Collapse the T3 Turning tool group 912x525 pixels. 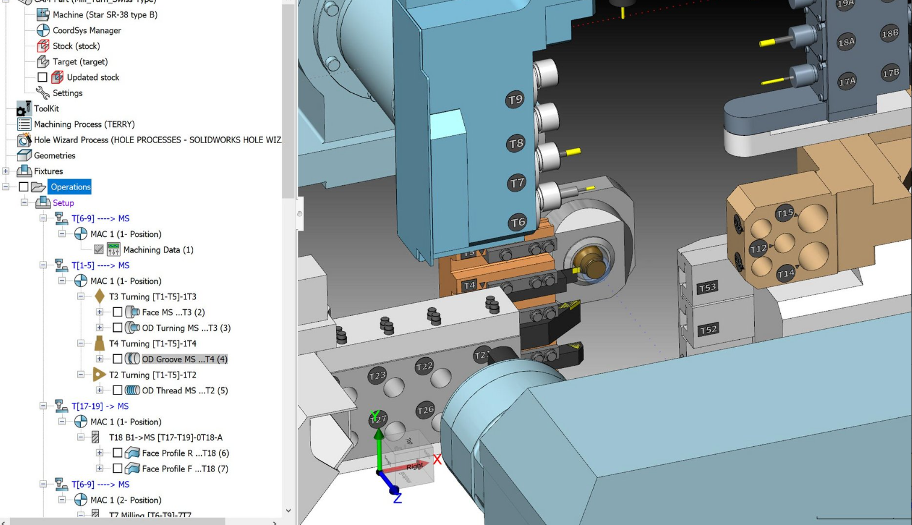(81, 296)
